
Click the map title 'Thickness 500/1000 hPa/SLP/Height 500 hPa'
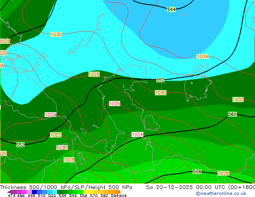(66, 187)
